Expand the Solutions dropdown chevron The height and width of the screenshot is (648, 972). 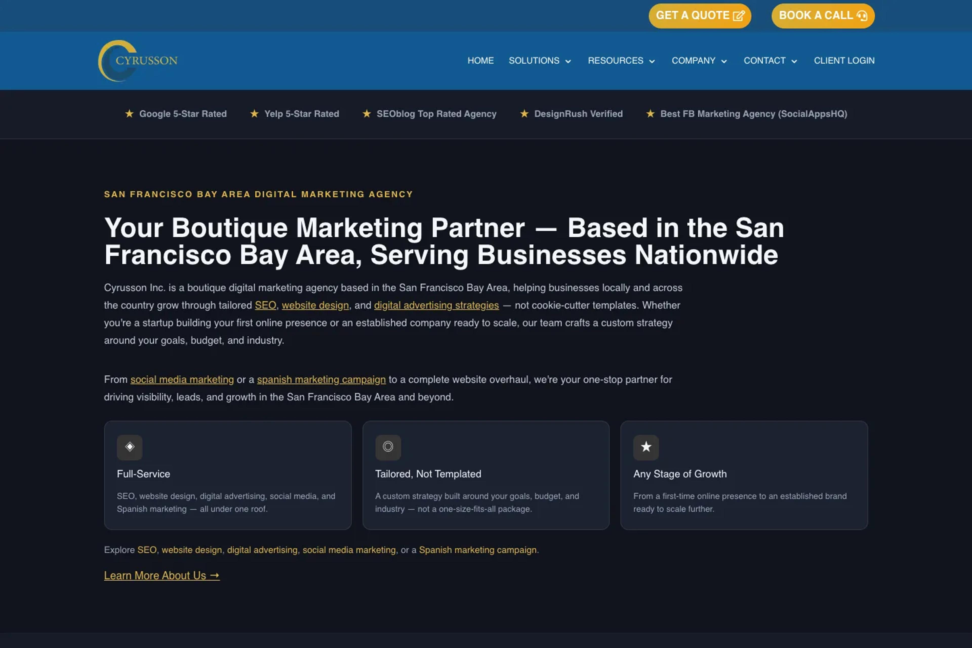[x=568, y=61]
